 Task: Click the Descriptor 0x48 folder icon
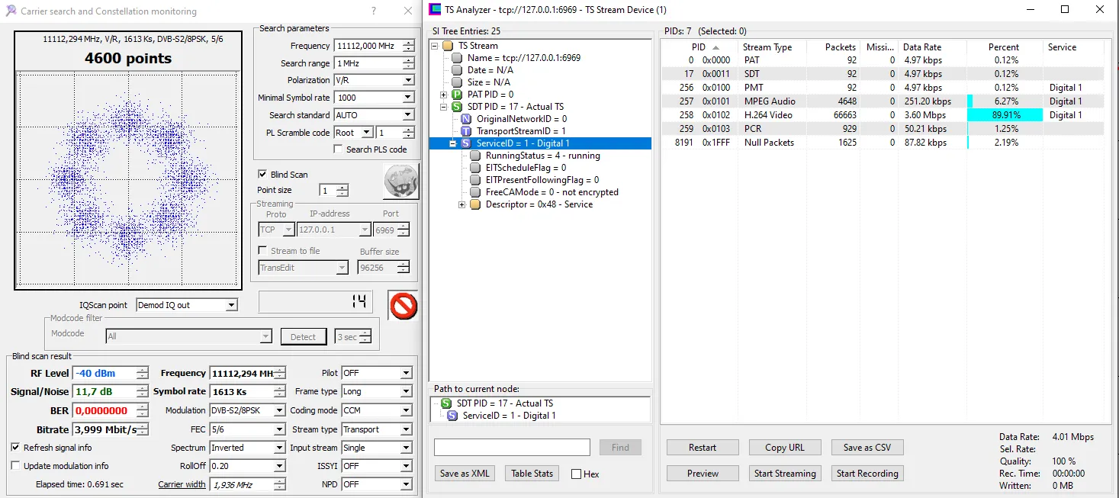(x=475, y=204)
